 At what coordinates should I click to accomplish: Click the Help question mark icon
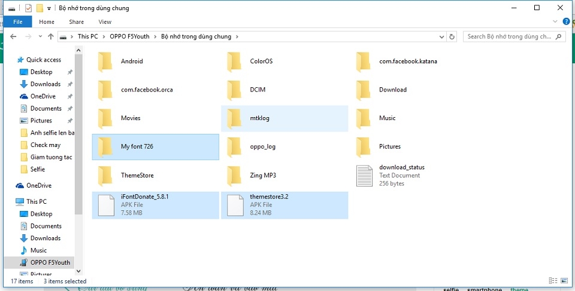click(566, 22)
